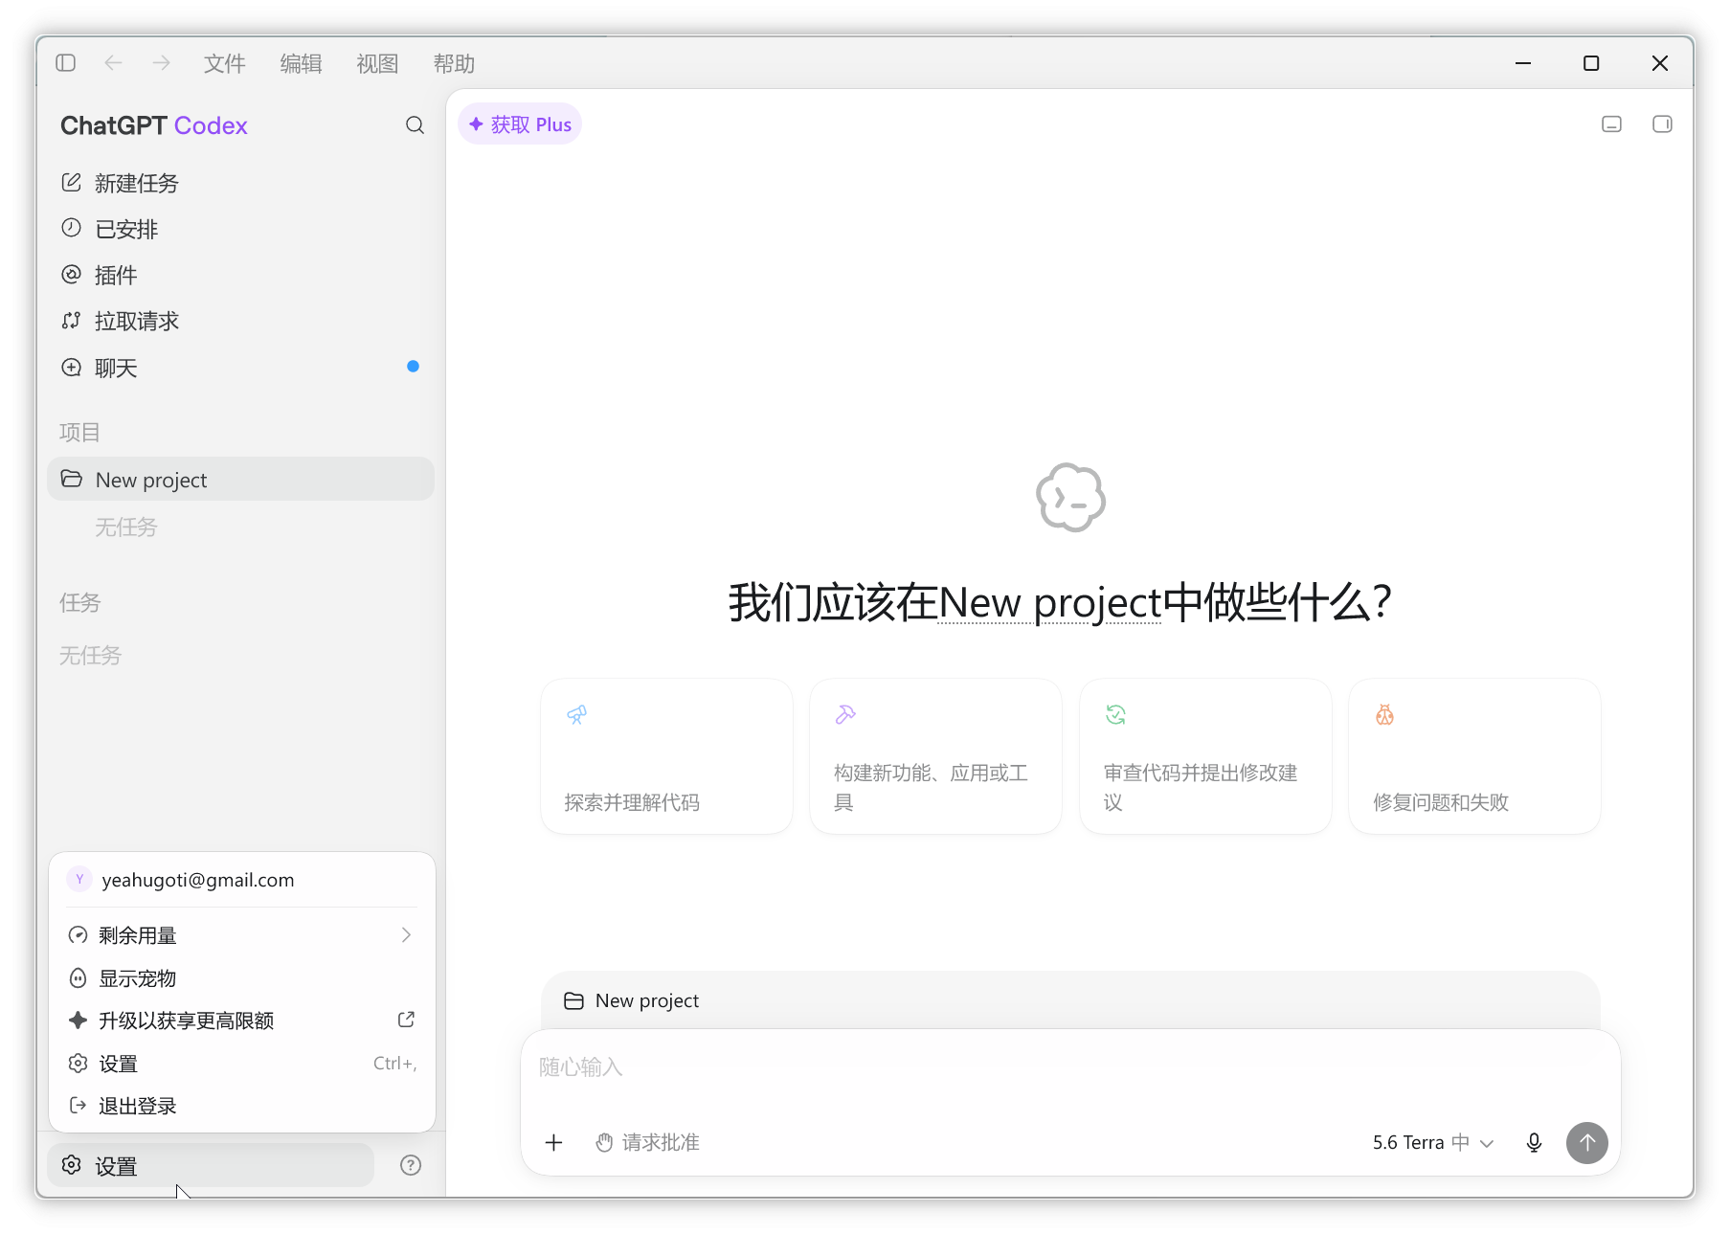Expand the 剩余用量 submenu chevron
The image size is (1730, 1234).
click(x=406, y=934)
